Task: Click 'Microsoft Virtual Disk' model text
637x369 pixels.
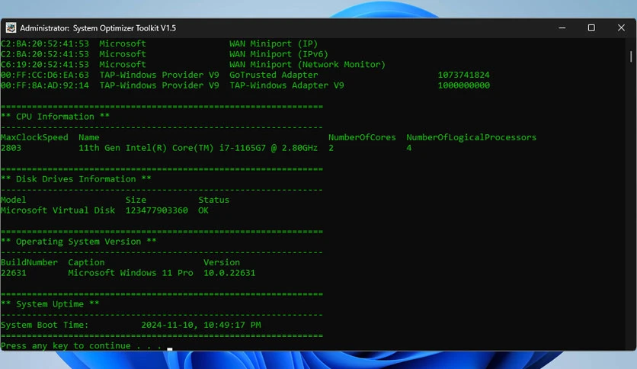Action: (x=58, y=210)
